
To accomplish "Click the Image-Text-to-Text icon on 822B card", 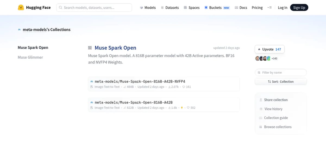I will [x=92, y=108].
